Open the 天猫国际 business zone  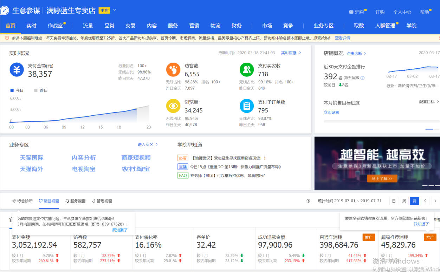pyautogui.click(x=32, y=158)
